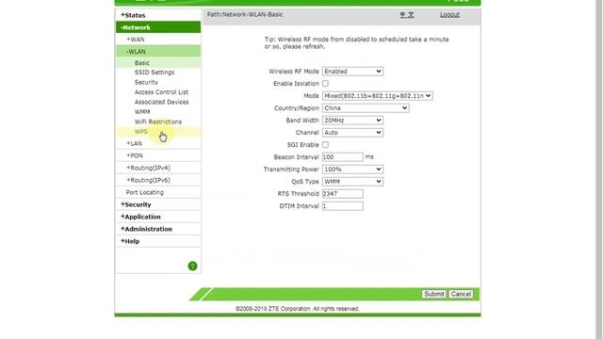This screenshot has height=339, width=603.
Task: Open Associated Devices page
Action: (161, 102)
